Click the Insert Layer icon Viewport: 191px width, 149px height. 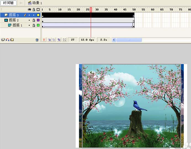tap(3, 40)
